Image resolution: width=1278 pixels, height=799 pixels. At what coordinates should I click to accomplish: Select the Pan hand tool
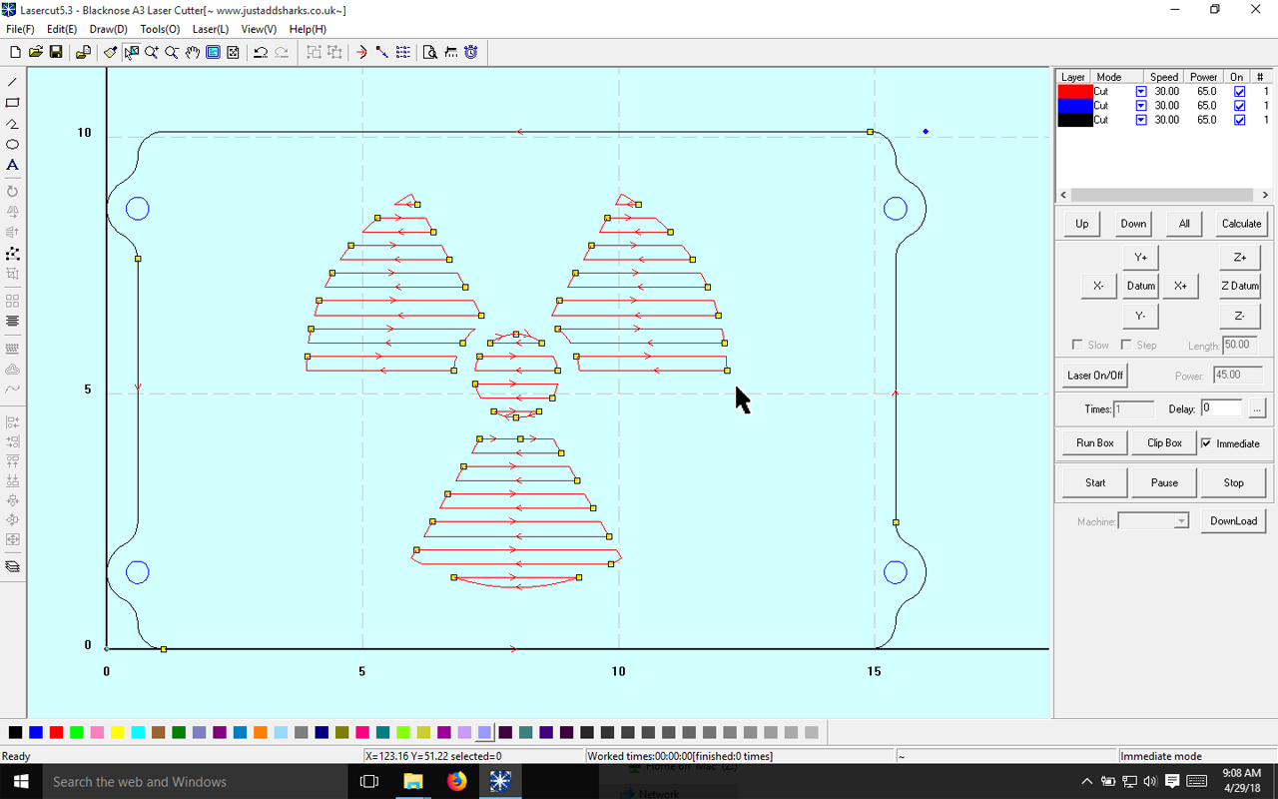(x=191, y=52)
